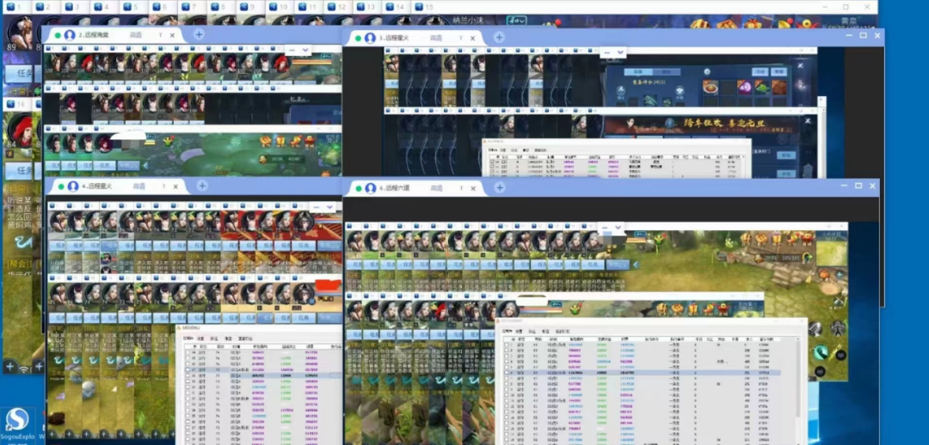Click the user avatar icon in remote window 3
Viewport: 929px width, 445px height.
pyautogui.click(x=370, y=38)
